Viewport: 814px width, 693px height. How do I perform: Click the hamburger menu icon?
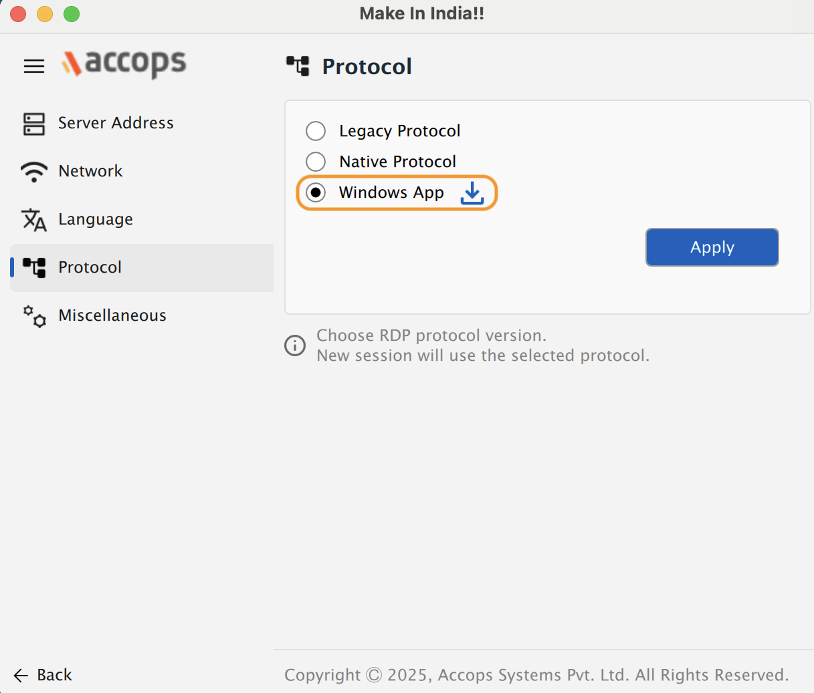(34, 66)
